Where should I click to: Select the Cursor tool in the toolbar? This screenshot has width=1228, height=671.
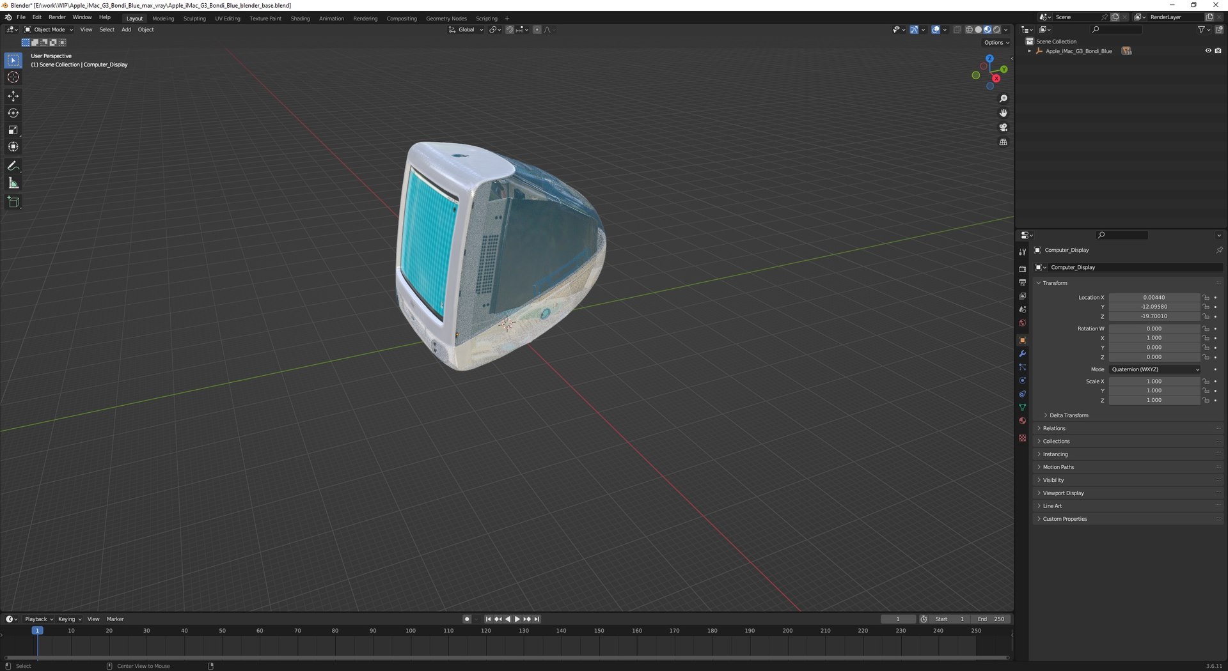pyautogui.click(x=13, y=77)
